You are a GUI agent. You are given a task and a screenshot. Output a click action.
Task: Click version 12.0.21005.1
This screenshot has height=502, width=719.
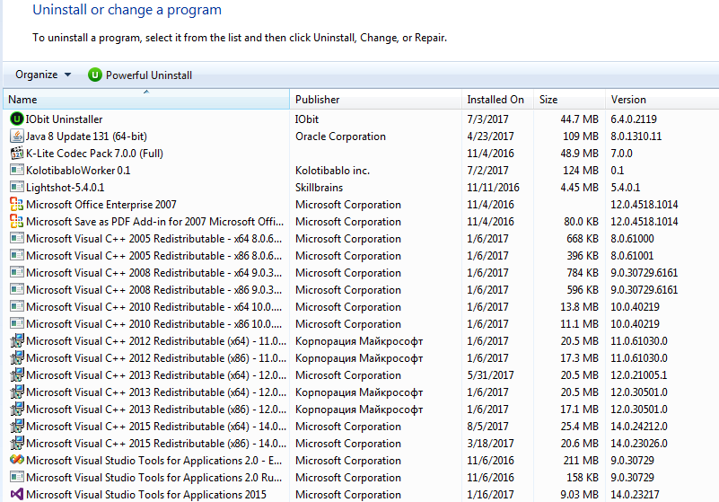coord(639,374)
